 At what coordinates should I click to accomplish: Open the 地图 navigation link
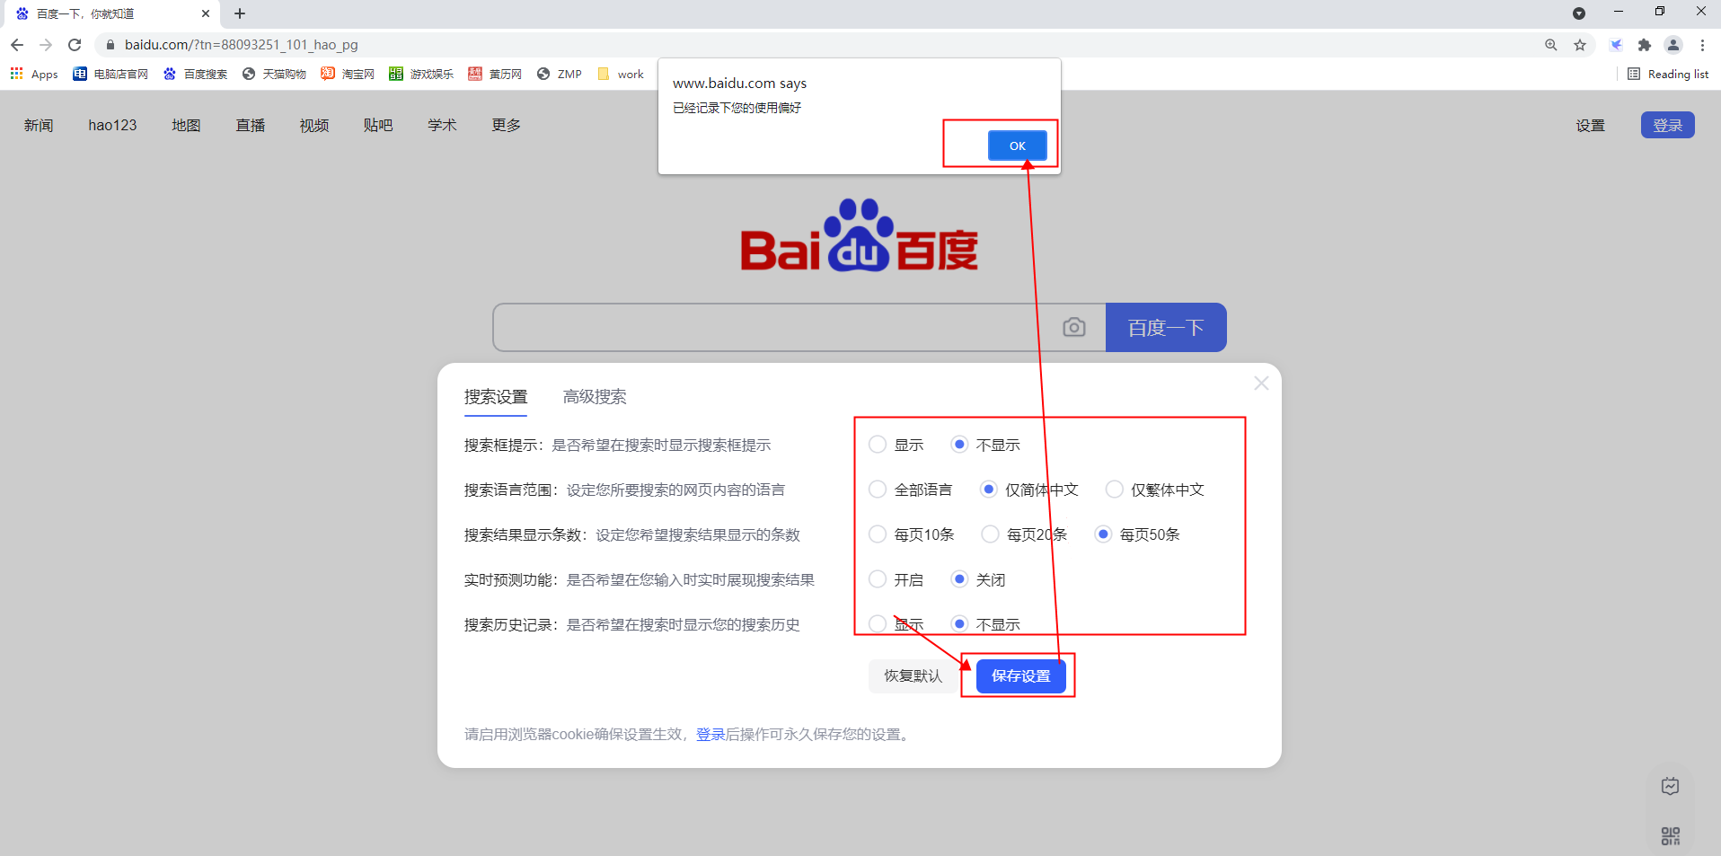(x=186, y=125)
